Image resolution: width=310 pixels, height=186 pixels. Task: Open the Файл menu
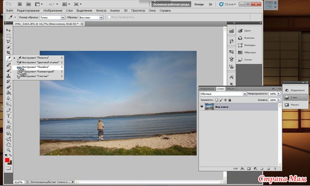[x=10, y=10]
